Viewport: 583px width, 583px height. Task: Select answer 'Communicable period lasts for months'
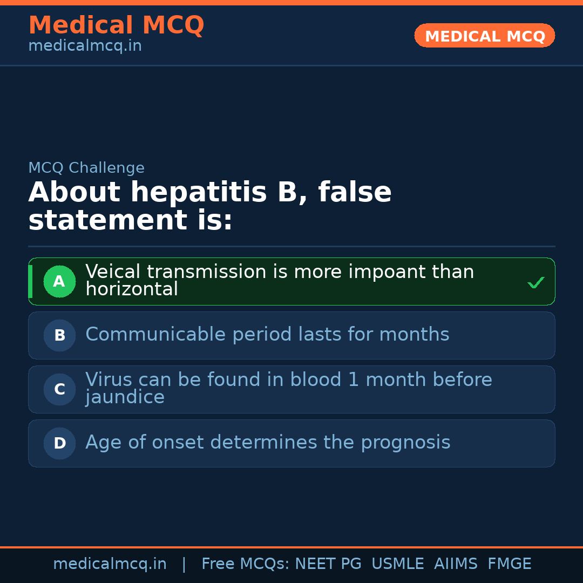coord(267,335)
